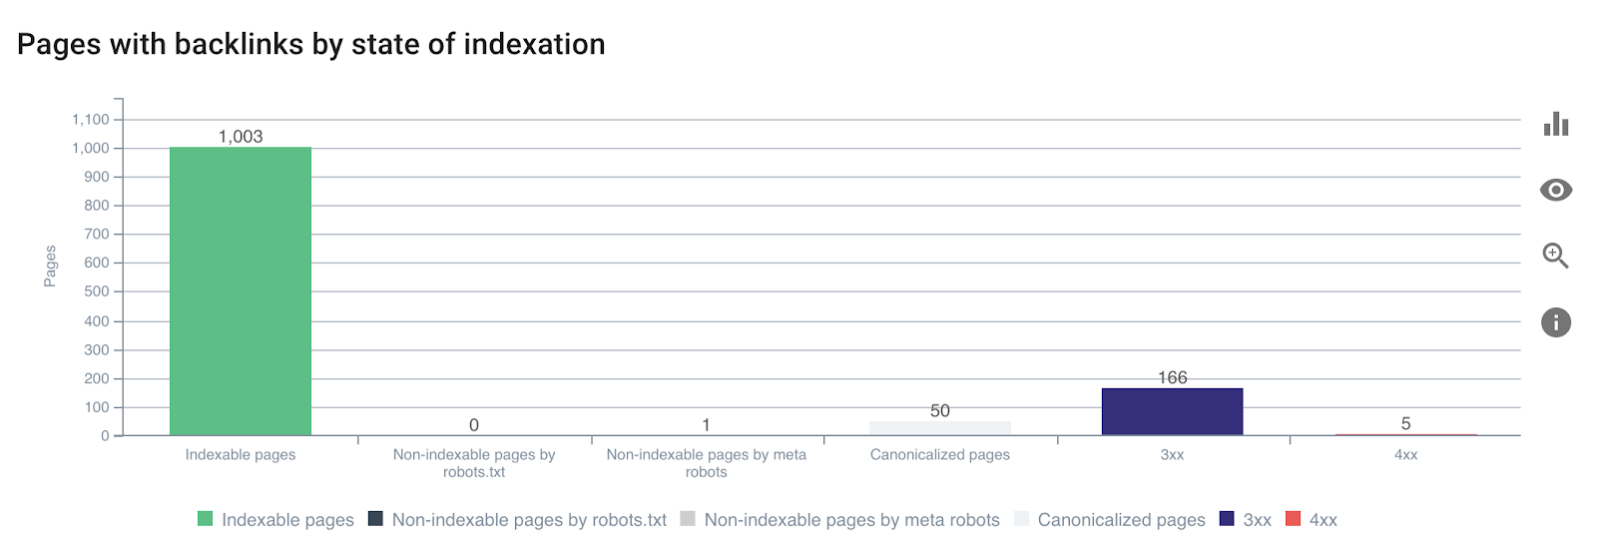The image size is (1597, 550).
Task: Click the 3xx legend color swatch
Action: click(x=1228, y=519)
